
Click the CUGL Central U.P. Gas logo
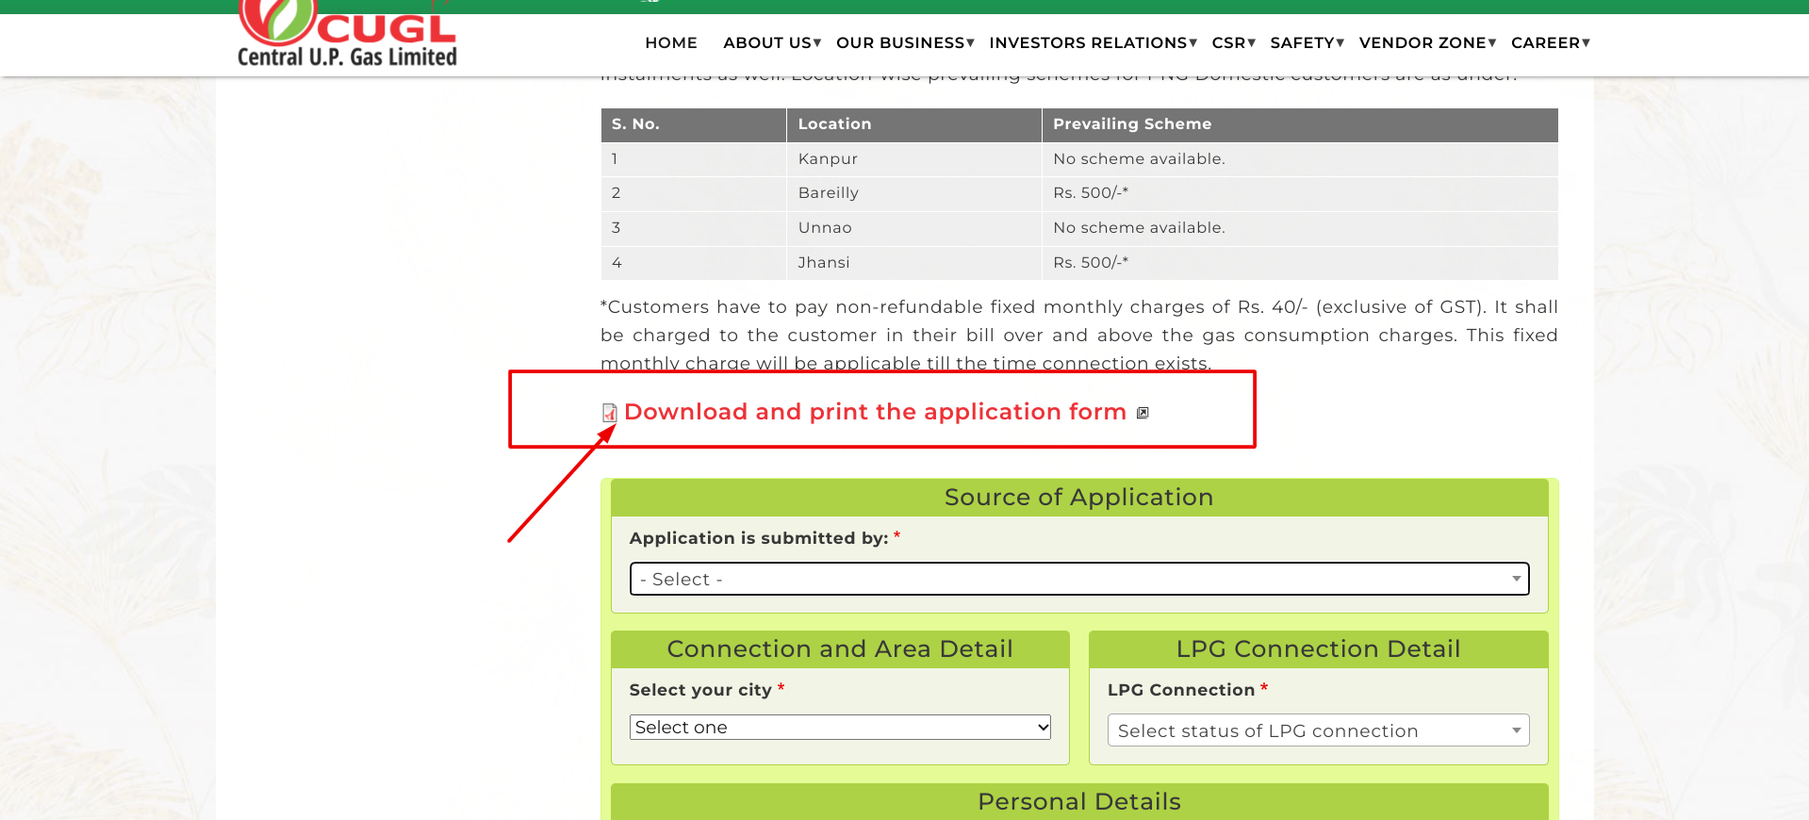[347, 38]
